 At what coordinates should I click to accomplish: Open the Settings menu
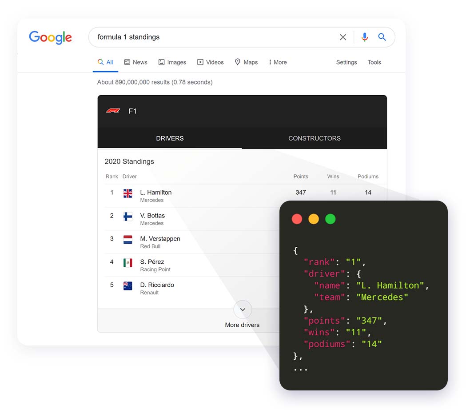coord(346,62)
